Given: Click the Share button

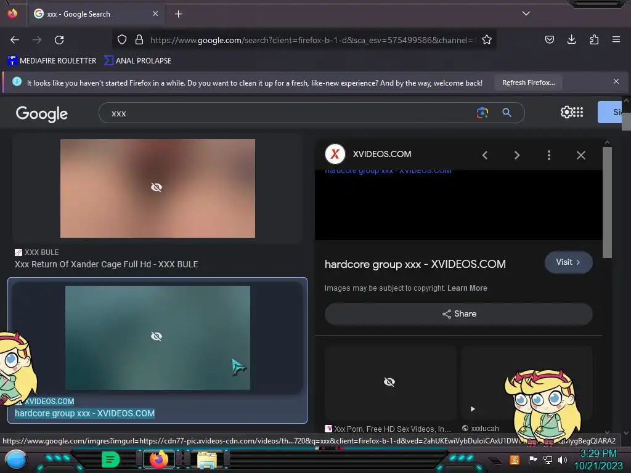Looking at the screenshot, I should click(x=458, y=313).
